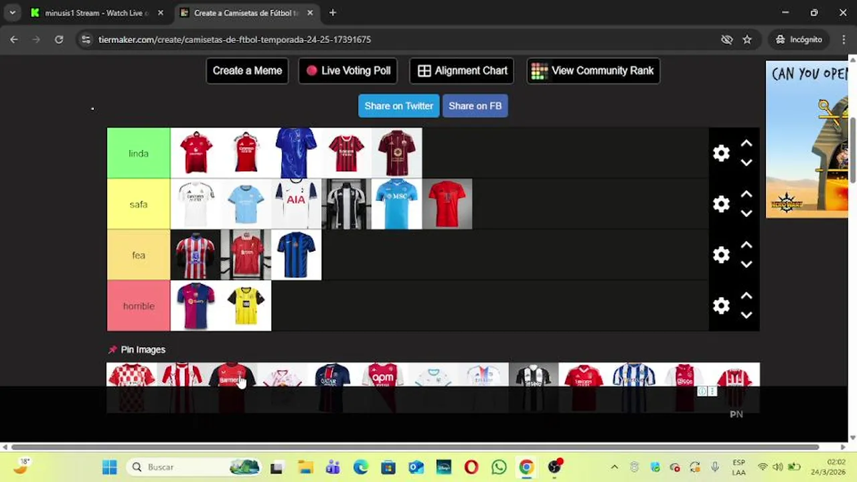Move linda tier down with arrow

point(747,163)
